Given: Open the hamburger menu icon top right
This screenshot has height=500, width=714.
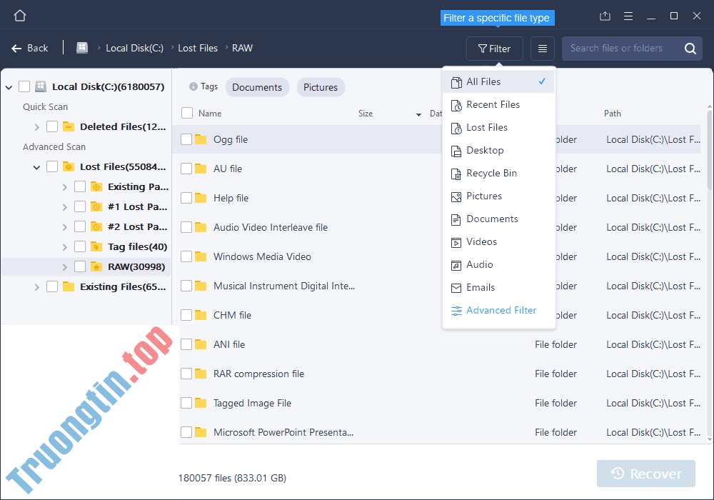Looking at the screenshot, I should [628, 15].
